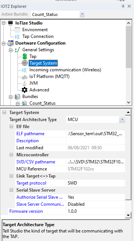Click the green Tap icon in the tree
134x241 pixels.
point(25,56)
